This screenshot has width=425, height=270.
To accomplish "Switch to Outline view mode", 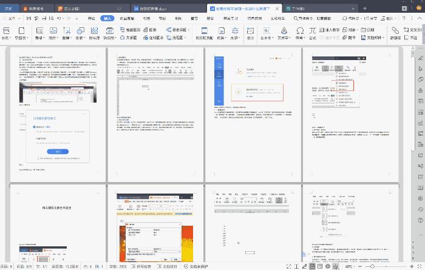I will pos(320,266).
